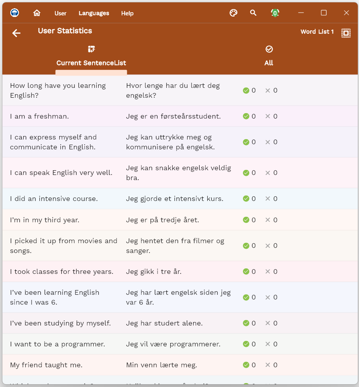Click the app logo icon
Screen dimensions: 359x387
click(x=15, y=13)
